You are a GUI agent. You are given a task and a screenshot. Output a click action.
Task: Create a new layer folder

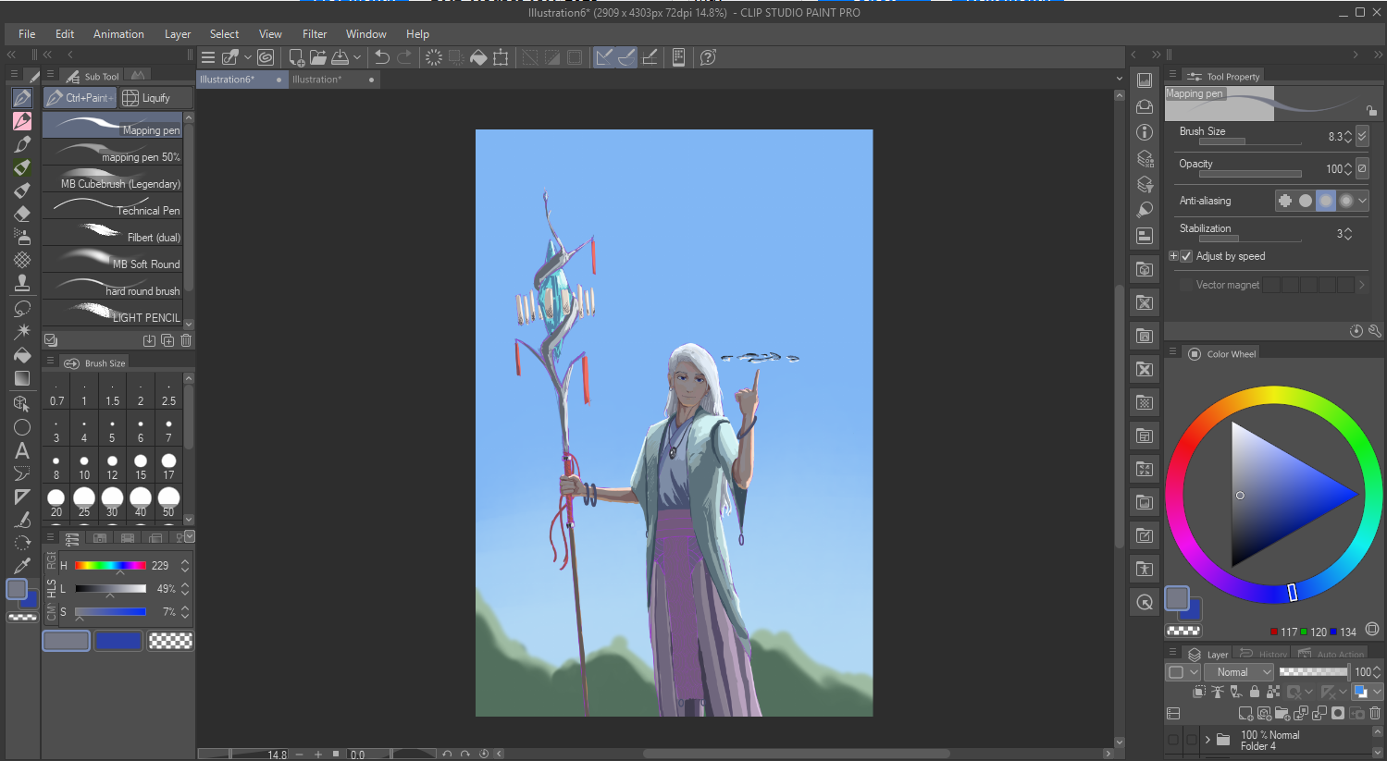(1282, 713)
